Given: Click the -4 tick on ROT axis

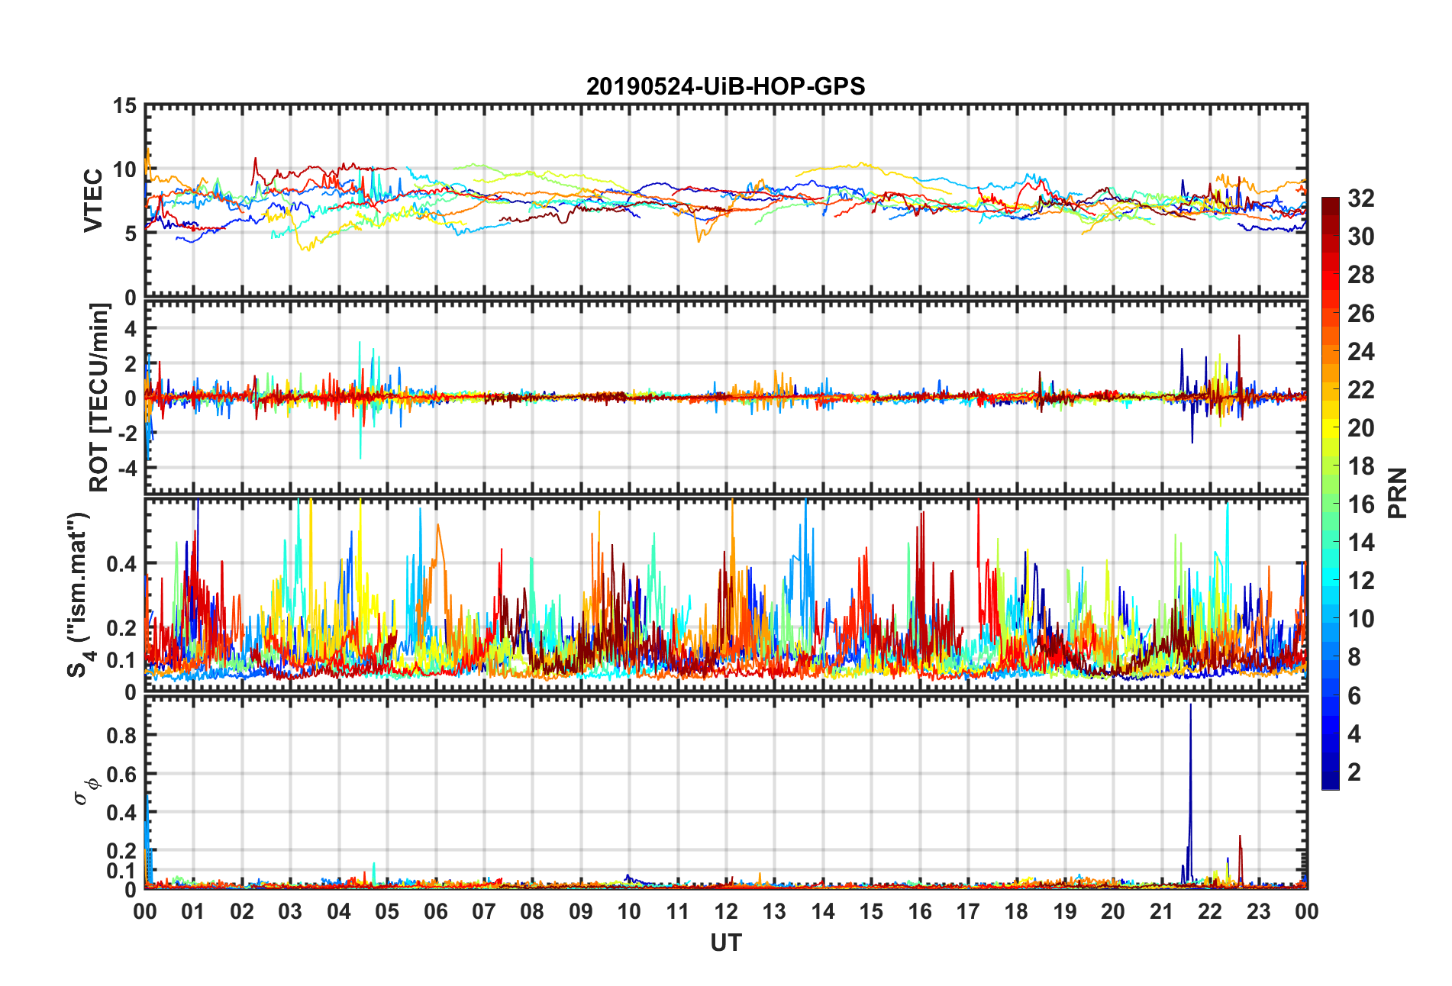Looking at the screenshot, I should click(130, 467).
